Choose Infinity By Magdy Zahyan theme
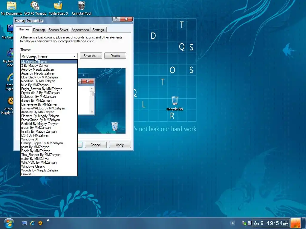This screenshot has width=306, height=229. click(x=49, y=131)
